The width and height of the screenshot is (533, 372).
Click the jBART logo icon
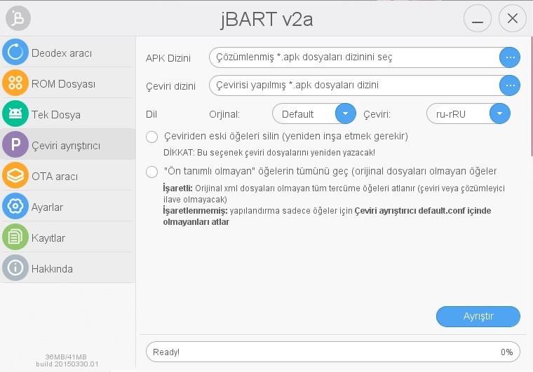click(18, 18)
